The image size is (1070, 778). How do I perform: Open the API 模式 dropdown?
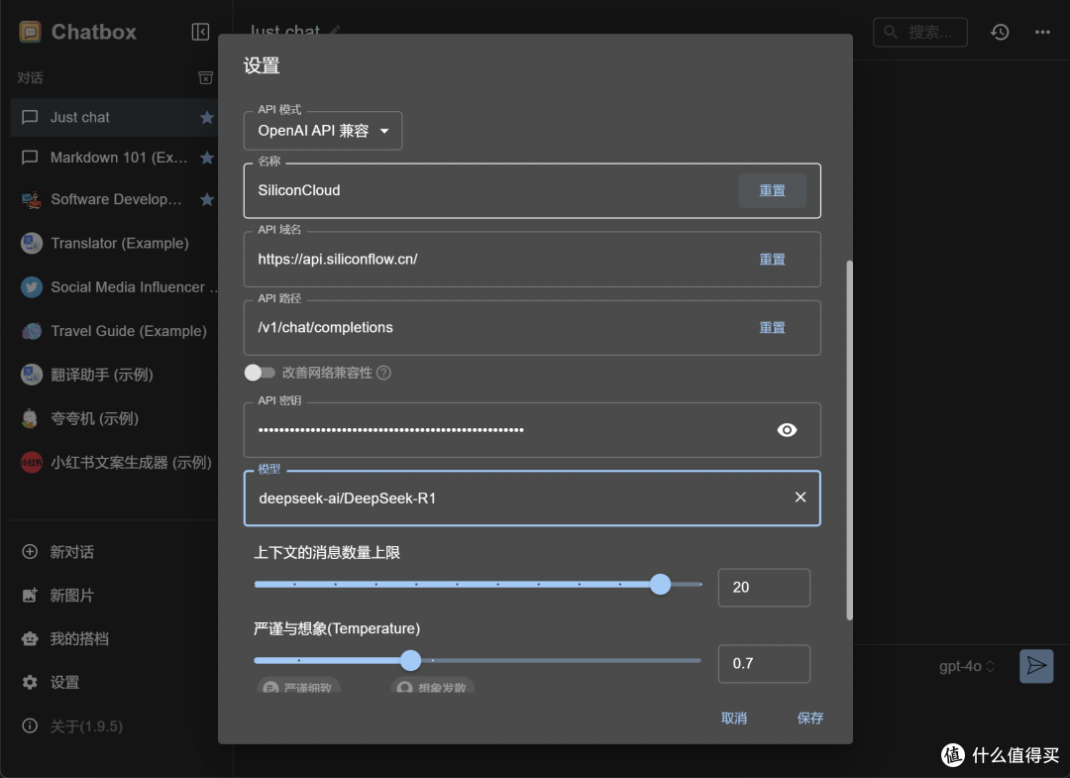click(323, 131)
